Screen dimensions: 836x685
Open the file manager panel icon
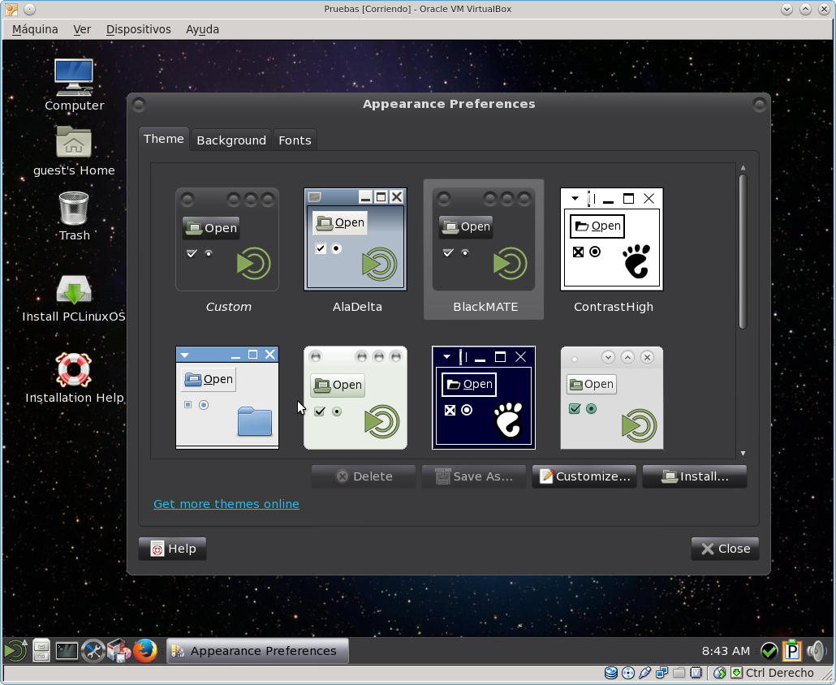point(41,650)
